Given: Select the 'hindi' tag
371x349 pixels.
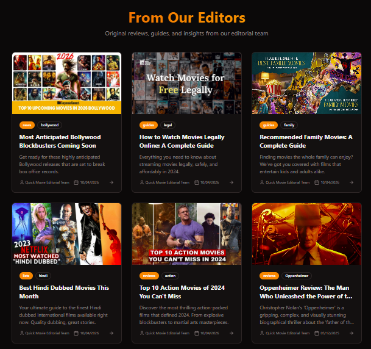Looking at the screenshot, I should (43, 276).
